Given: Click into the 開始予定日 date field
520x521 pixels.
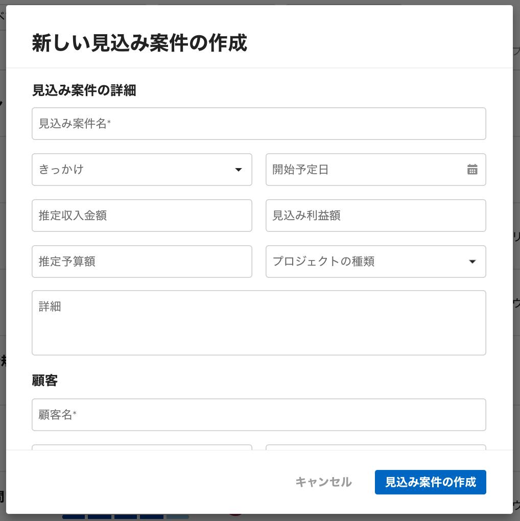Looking at the screenshot, I should (x=376, y=170).
